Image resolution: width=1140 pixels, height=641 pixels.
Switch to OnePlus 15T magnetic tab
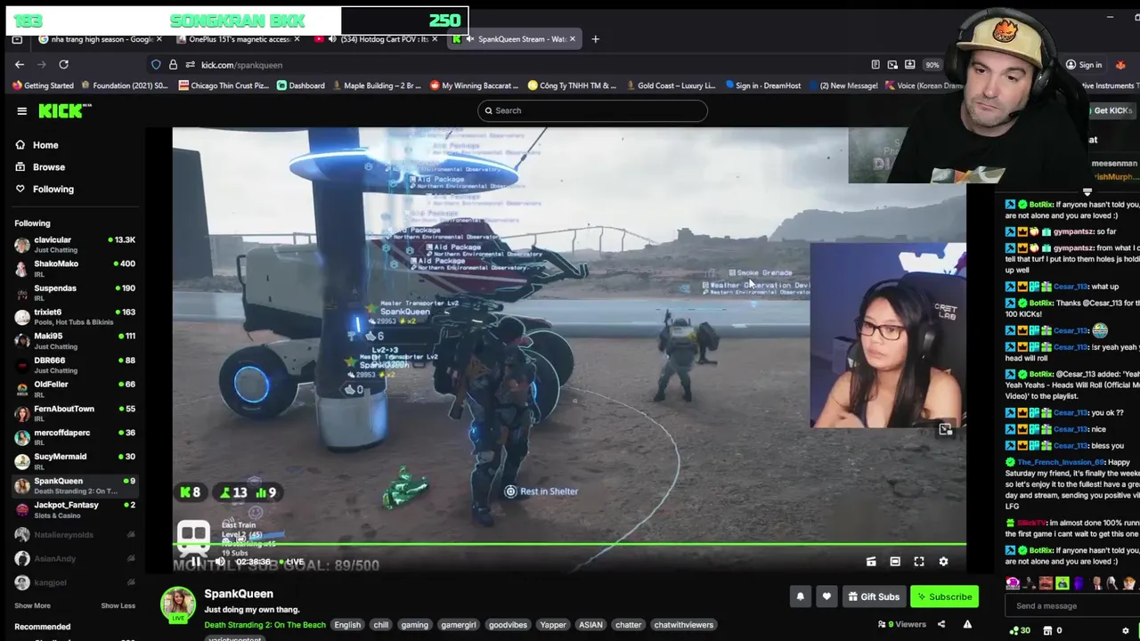click(237, 39)
